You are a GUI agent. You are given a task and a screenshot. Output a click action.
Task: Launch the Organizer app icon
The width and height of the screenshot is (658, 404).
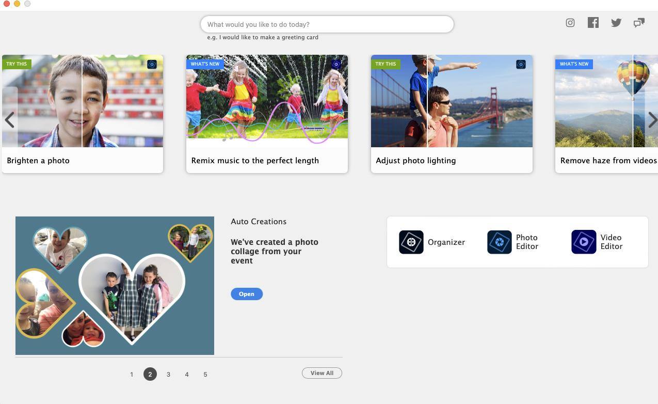point(411,242)
